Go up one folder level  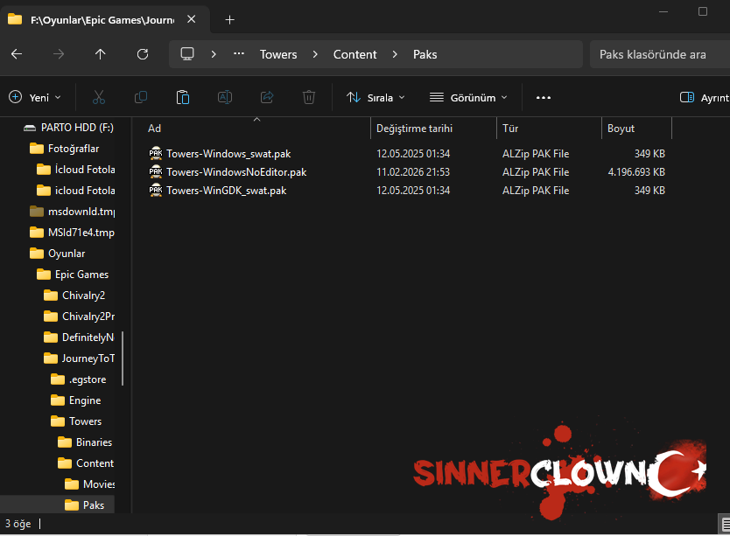(101, 54)
